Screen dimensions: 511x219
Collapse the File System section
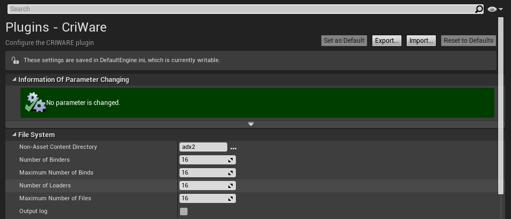click(x=14, y=134)
